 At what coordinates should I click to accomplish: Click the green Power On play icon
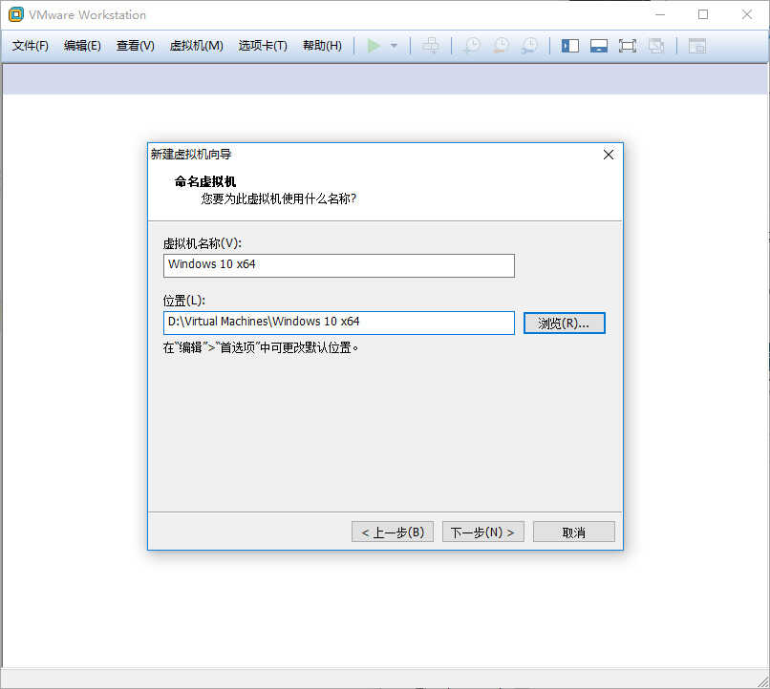(374, 46)
